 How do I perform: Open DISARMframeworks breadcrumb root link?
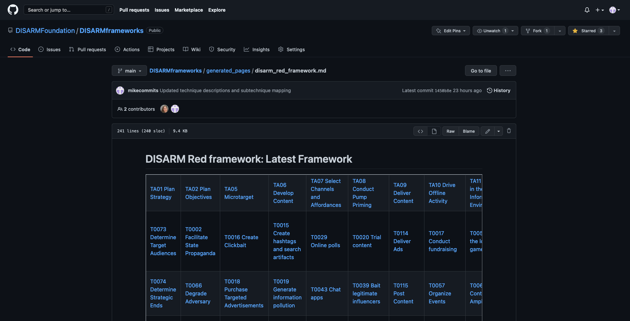(176, 71)
